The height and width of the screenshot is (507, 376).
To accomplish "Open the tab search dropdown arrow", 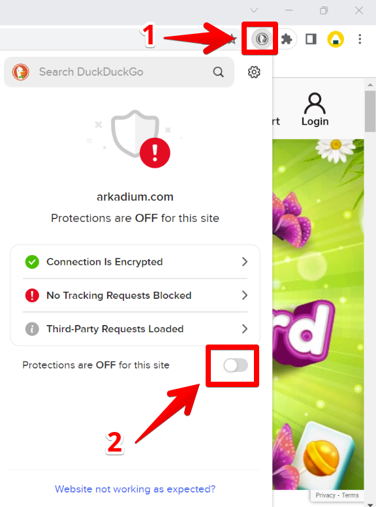I will pos(255,10).
